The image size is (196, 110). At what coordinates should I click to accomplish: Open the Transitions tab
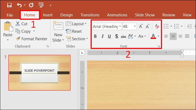[90, 15]
